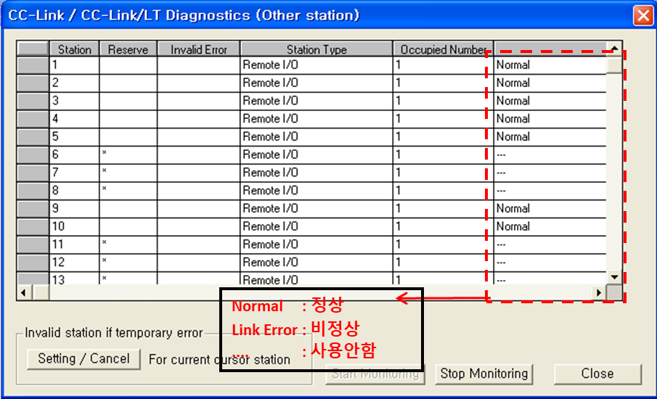Screen dimensions: 657x399
Task: Select row header for station 2
Action: coord(33,83)
